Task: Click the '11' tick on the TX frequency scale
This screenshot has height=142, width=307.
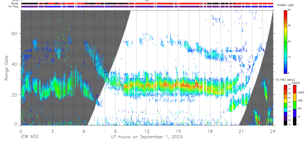Action: point(289,116)
